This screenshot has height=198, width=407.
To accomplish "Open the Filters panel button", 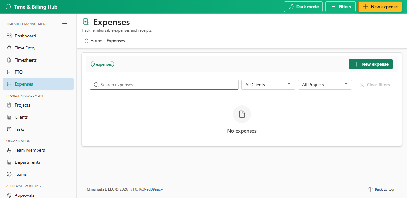I will pyautogui.click(x=341, y=7).
